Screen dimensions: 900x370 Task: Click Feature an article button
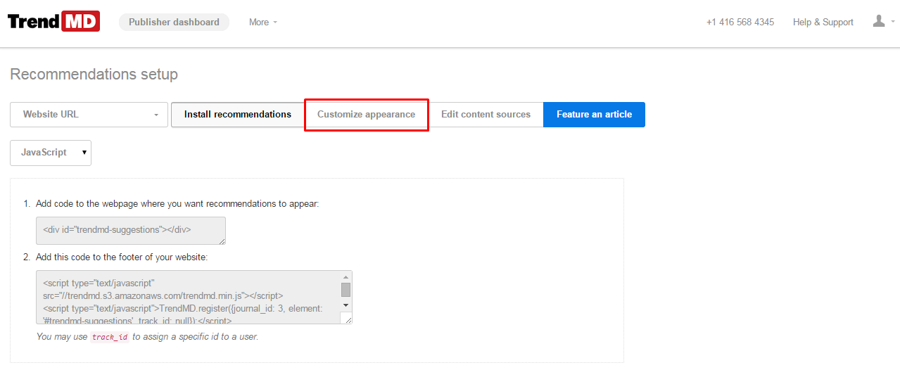point(594,115)
